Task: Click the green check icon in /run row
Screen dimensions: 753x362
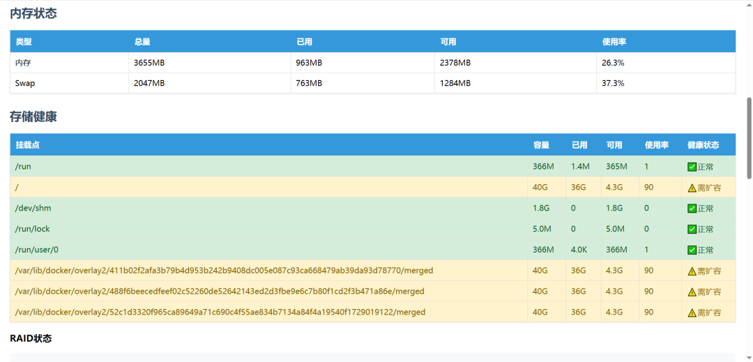Action: (692, 167)
